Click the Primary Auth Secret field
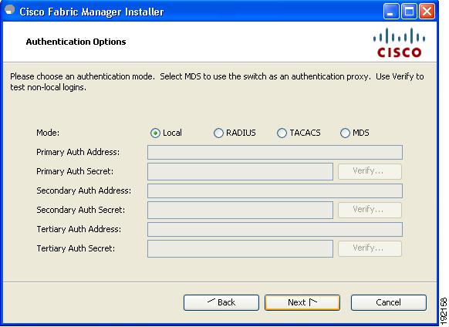The image size is (449, 327). (x=240, y=171)
